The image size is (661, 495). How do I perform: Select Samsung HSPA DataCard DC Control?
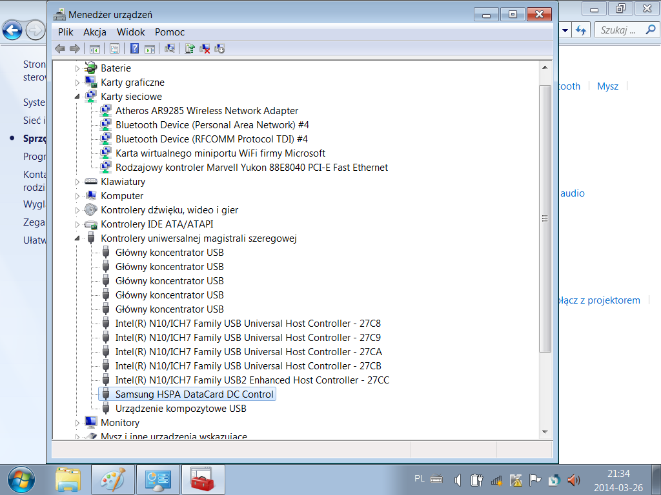[x=194, y=394]
